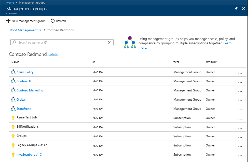248x162 pixels.
Task: Click the Contoso Marketing management group icon
Action: (x=13, y=90)
